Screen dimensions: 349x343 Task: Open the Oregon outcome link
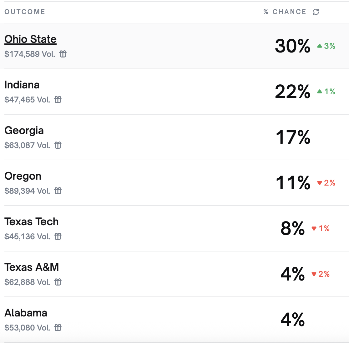pyautogui.click(x=23, y=176)
